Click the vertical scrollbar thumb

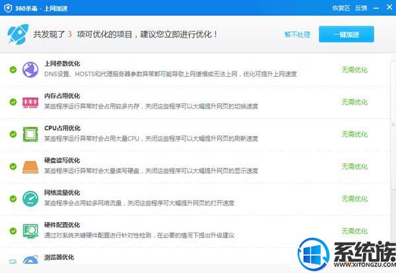click(x=393, y=124)
